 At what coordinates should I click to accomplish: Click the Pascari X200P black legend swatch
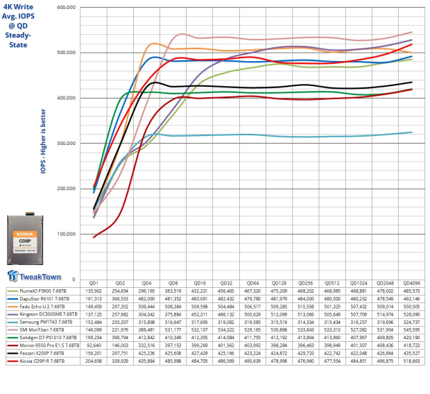pos(12,353)
